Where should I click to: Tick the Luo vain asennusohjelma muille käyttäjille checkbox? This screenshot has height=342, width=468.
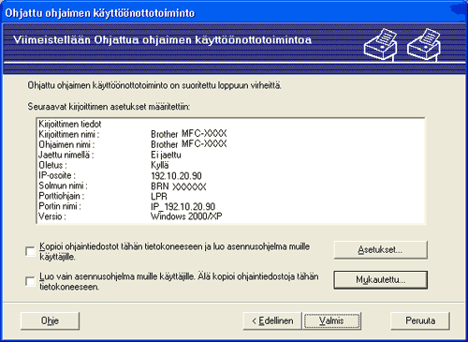pos(30,281)
